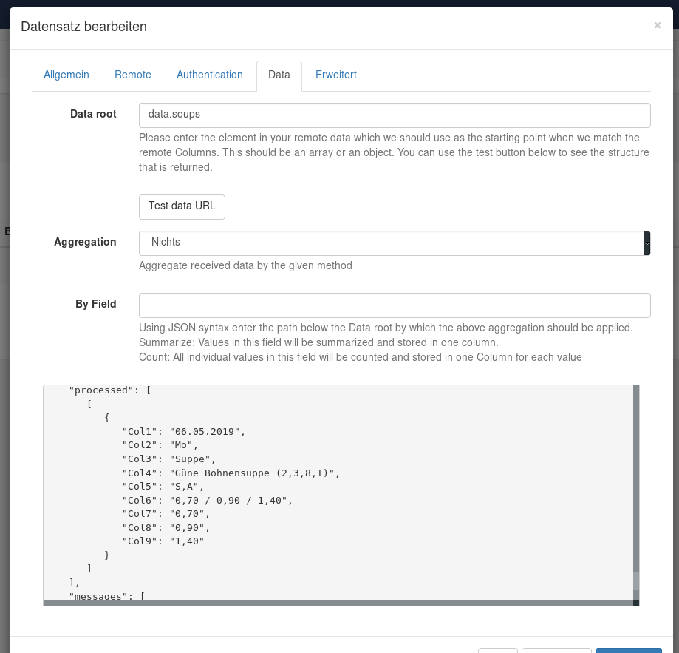The width and height of the screenshot is (679, 653).
Task: Click the By Field label
Action: point(96,304)
